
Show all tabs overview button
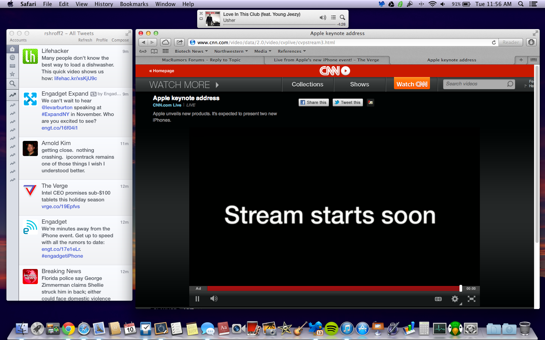[534, 60]
